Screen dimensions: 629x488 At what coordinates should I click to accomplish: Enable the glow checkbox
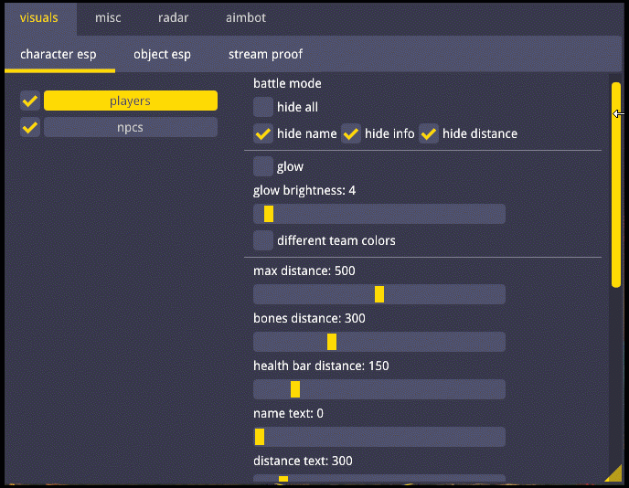tap(263, 166)
